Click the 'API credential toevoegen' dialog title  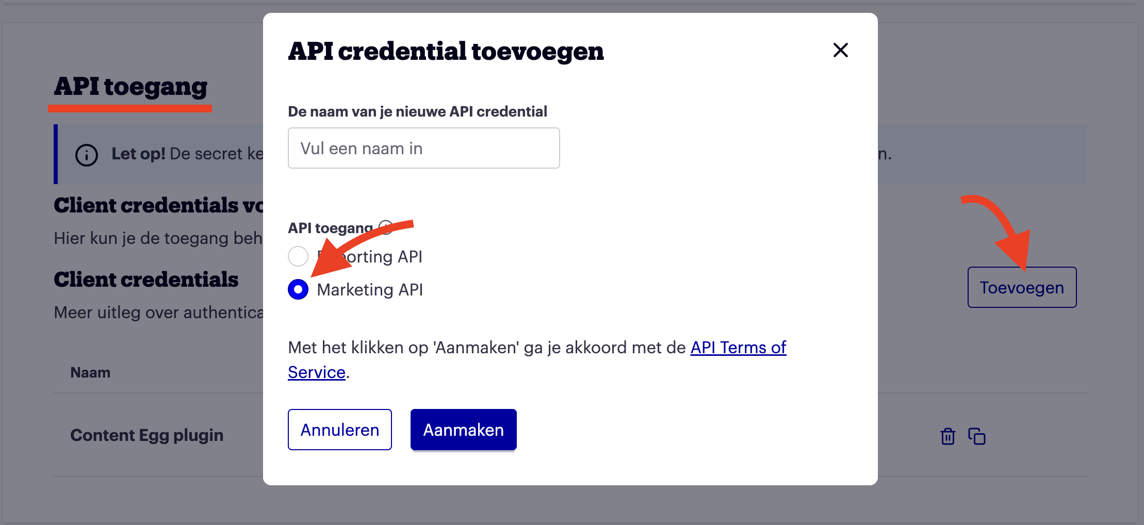pos(446,51)
